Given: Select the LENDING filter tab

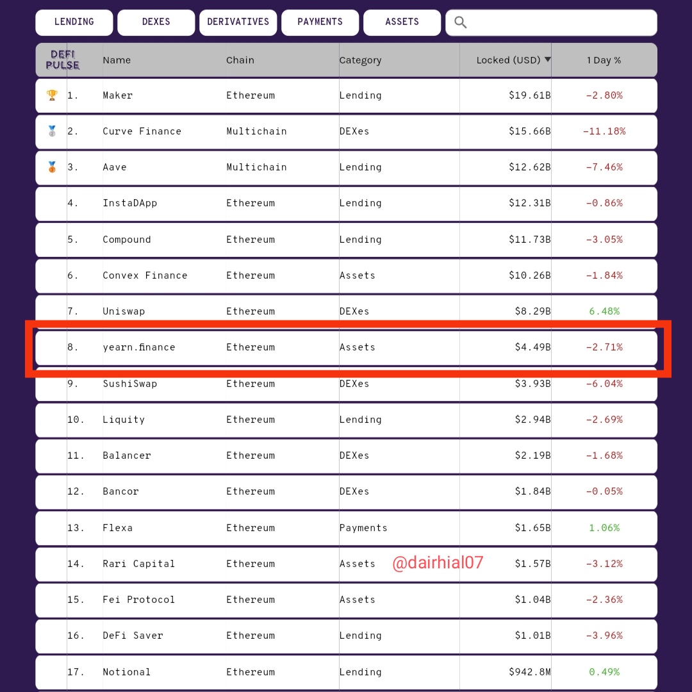Looking at the screenshot, I should click(x=74, y=22).
